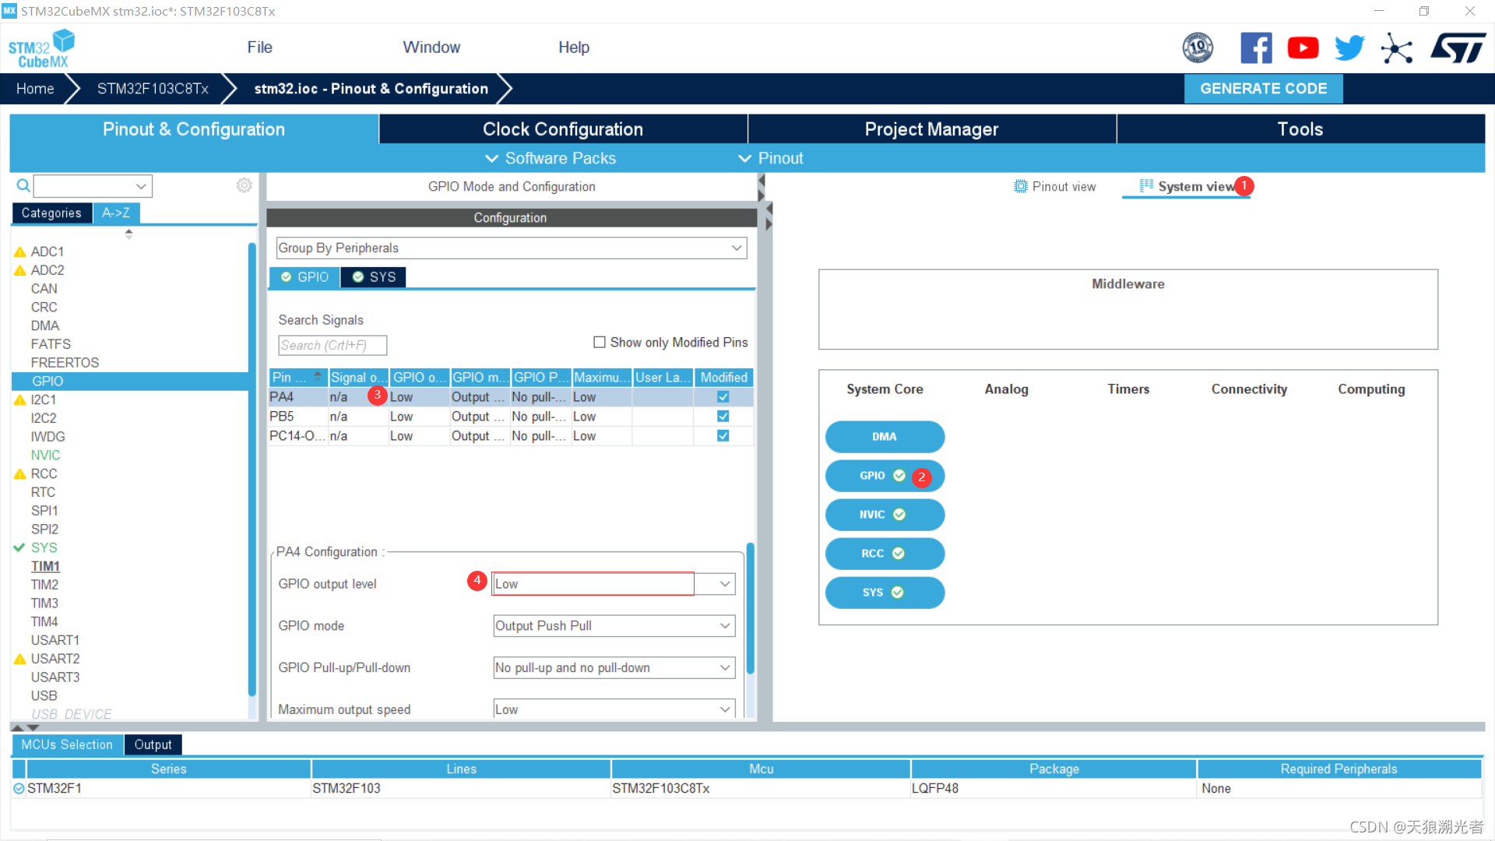This screenshot has height=841, width=1495.
Task: Click the DMA button in System Core
Action: (x=884, y=437)
